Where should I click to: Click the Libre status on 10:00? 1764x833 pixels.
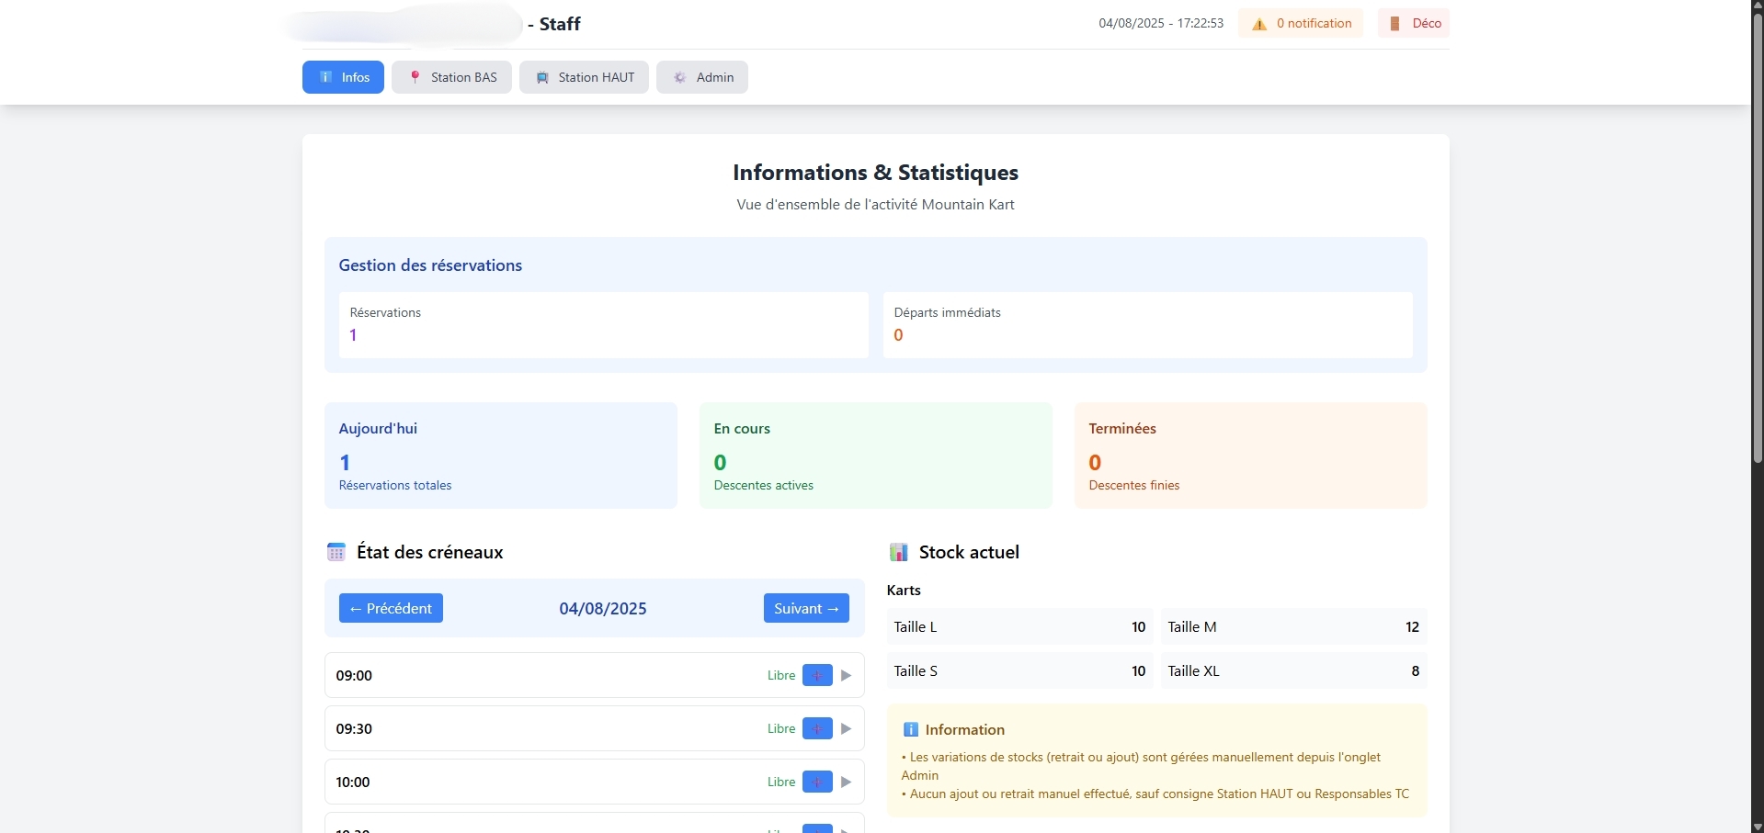(781, 782)
